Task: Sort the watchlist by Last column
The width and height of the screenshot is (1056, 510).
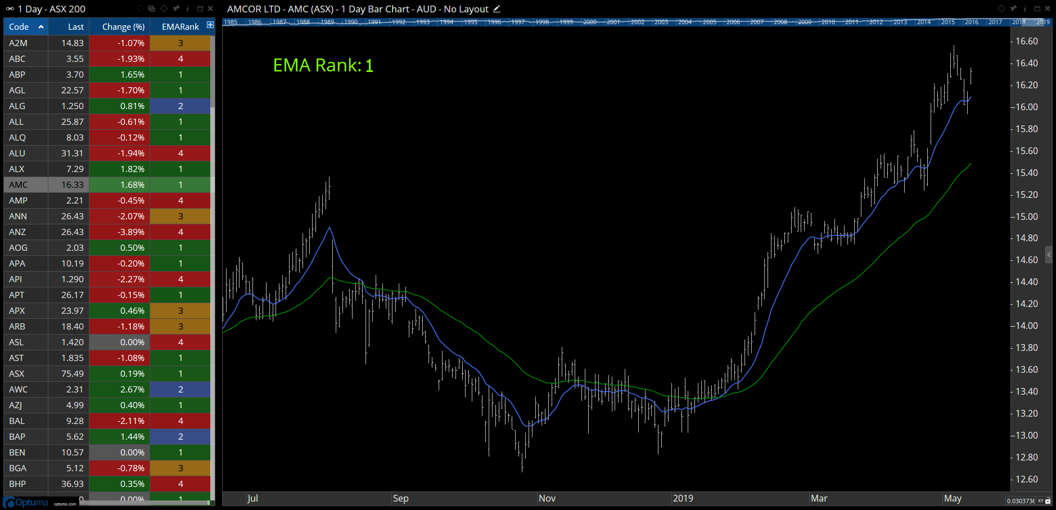Action: point(69,26)
